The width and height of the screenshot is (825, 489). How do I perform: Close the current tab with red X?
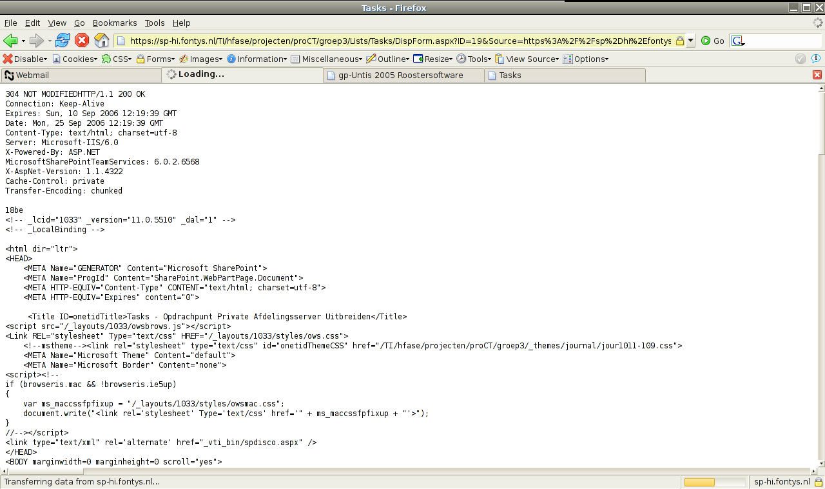[817, 75]
